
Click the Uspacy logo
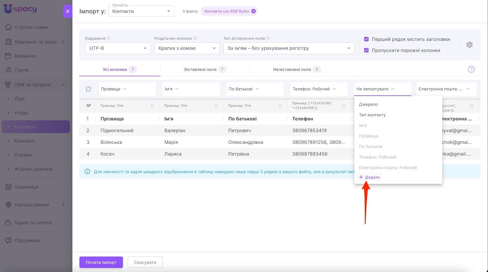pos(20,9)
